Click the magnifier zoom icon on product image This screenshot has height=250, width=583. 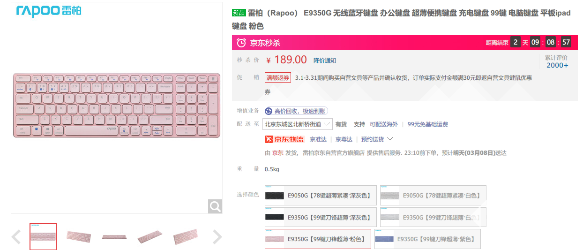click(215, 206)
